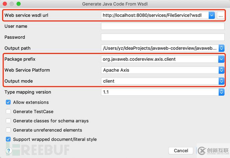Click into the User name field
Viewport: 230px width, 158px height.
tap(163, 26)
